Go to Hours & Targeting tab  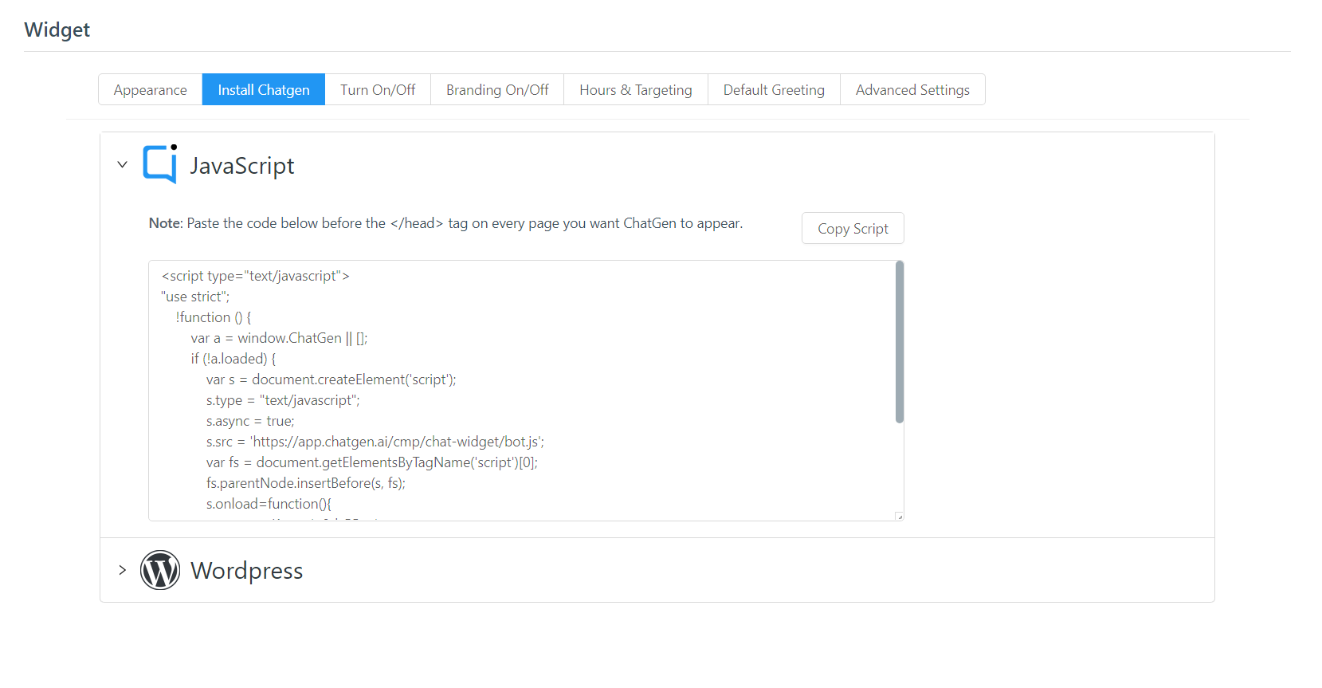click(636, 89)
